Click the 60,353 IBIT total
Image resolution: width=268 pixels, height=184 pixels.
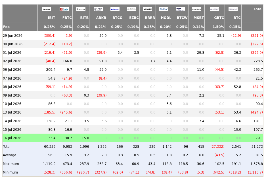point(50,147)
